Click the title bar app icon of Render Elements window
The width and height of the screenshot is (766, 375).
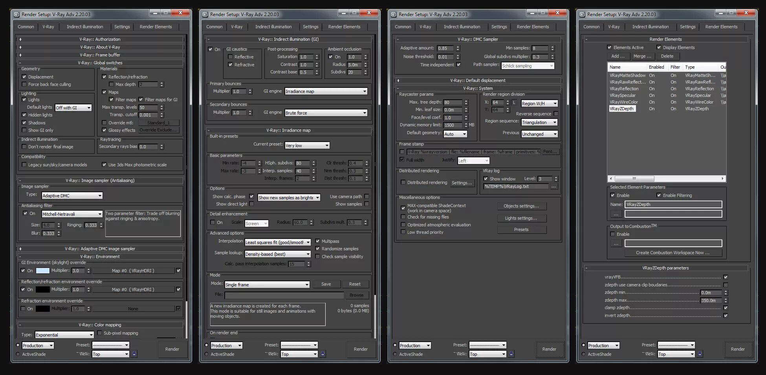[582, 15]
